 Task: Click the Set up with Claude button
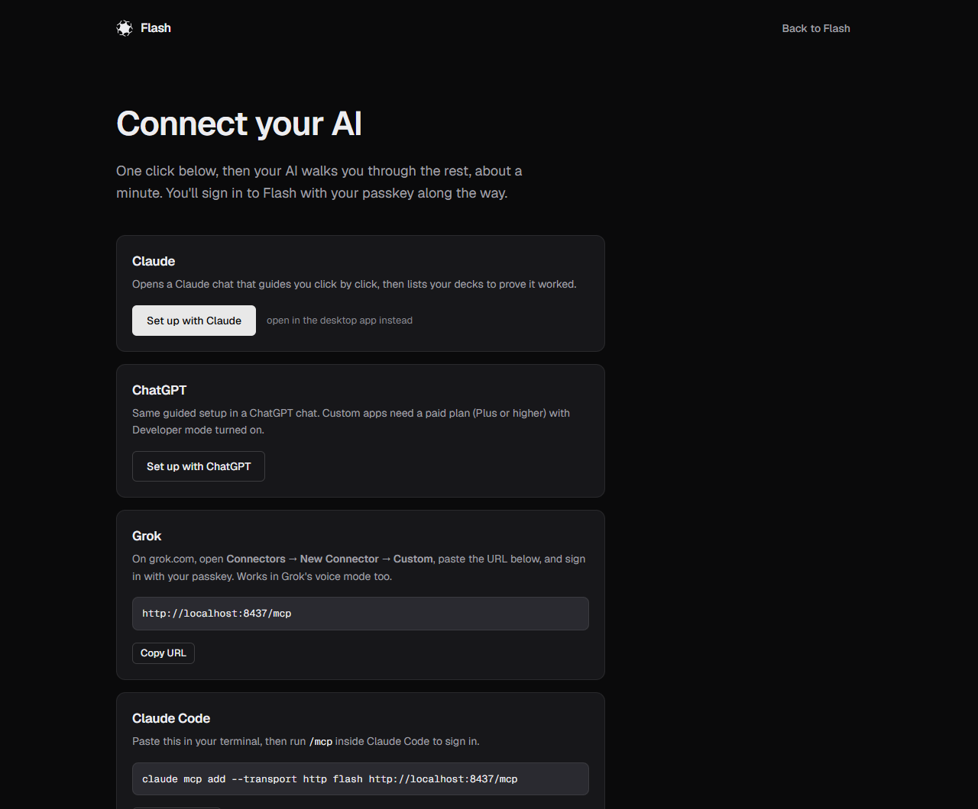(x=194, y=321)
